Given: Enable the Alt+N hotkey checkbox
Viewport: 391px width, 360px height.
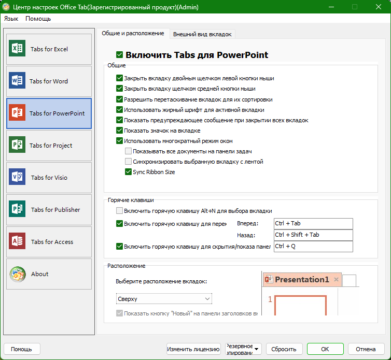Looking at the screenshot, I should pyautogui.click(x=119, y=211).
